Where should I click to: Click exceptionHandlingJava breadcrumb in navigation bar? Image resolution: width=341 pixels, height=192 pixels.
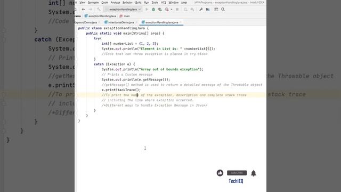coord(100,16)
